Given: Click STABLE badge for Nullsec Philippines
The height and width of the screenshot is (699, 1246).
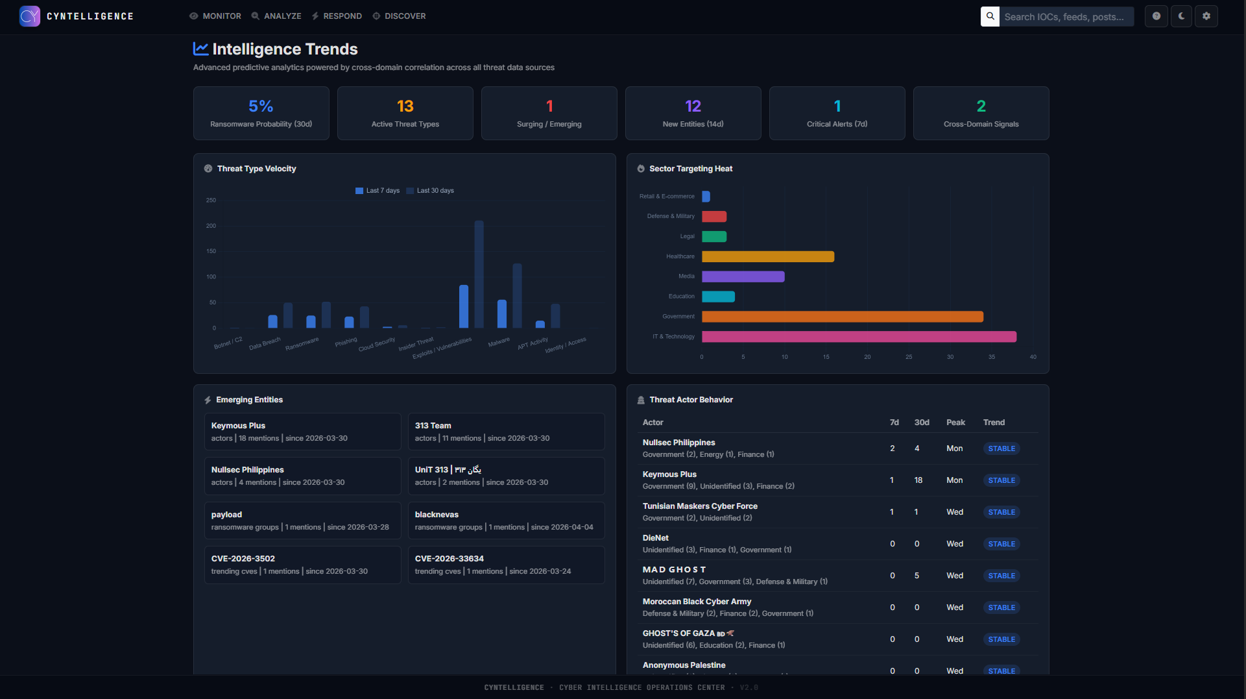Looking at the screenshot, I should click(1001, 448).
